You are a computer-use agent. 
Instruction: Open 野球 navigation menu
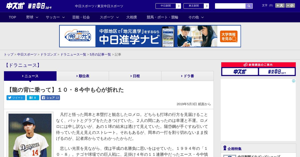point(30,17)
